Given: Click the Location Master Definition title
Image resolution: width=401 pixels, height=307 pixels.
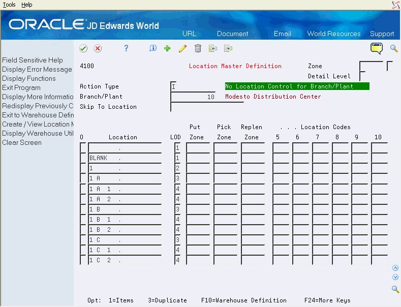Looking at the screenshot, I should tap(235, 66).
